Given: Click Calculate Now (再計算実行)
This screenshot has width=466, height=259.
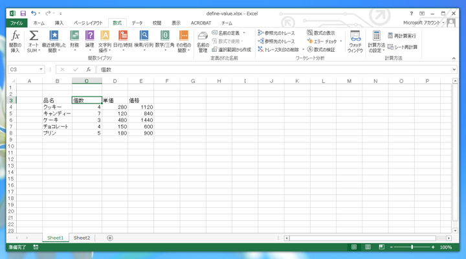Looking at the screenshot, I should [x=402, y=36].
